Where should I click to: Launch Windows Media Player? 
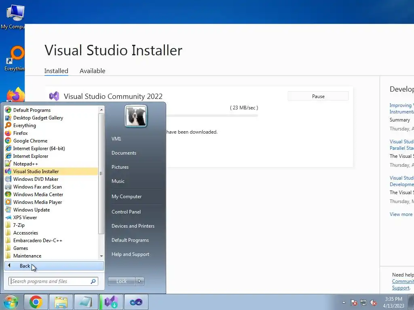51,202
